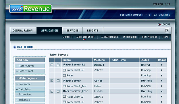Viewport: 179px width, 104px height.
Task: Click the Rater Client_Test name
Action: 76,86
